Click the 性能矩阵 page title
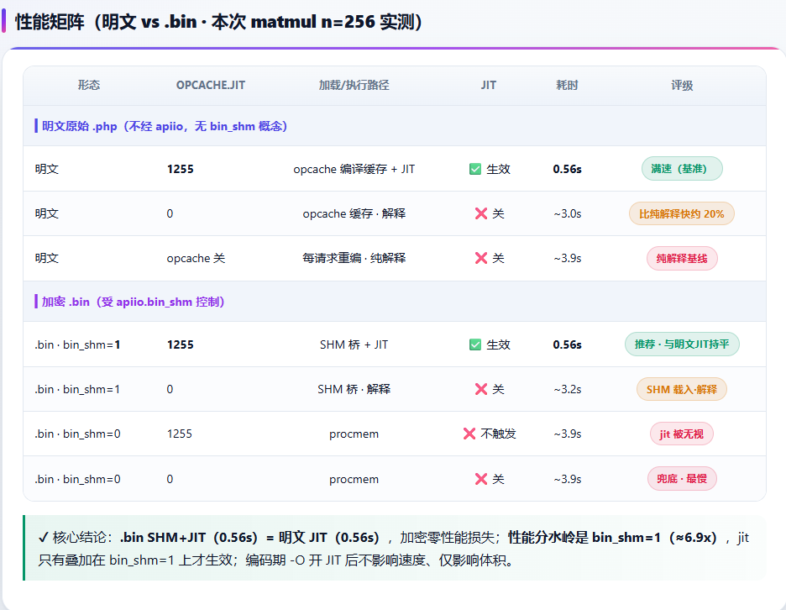The height and width of the screenshot is (610, 786). [218, 22]
